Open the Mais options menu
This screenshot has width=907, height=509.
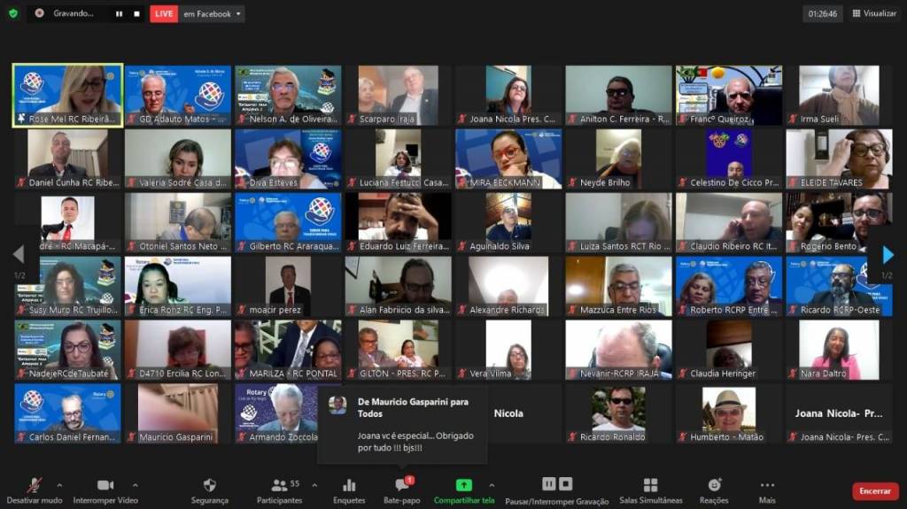tap(767, 489)
